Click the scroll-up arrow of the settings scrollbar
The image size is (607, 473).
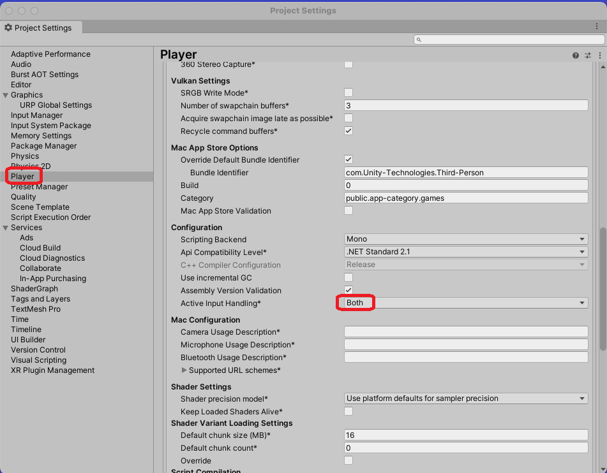pos(603,66)
